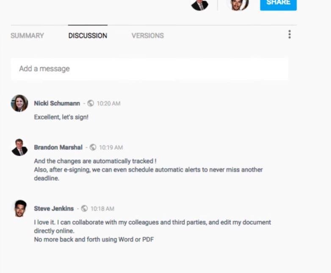Screen dimensions: 331x273
Task: Open Nicki Schumann's profile avatar
Action: (19, 103)
